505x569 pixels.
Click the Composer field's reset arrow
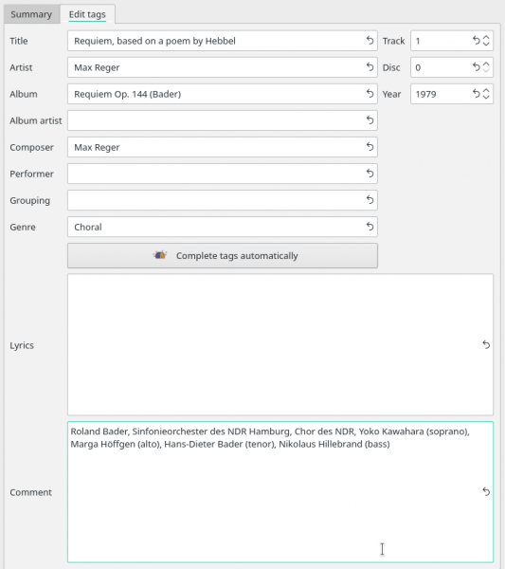(370, 147)
